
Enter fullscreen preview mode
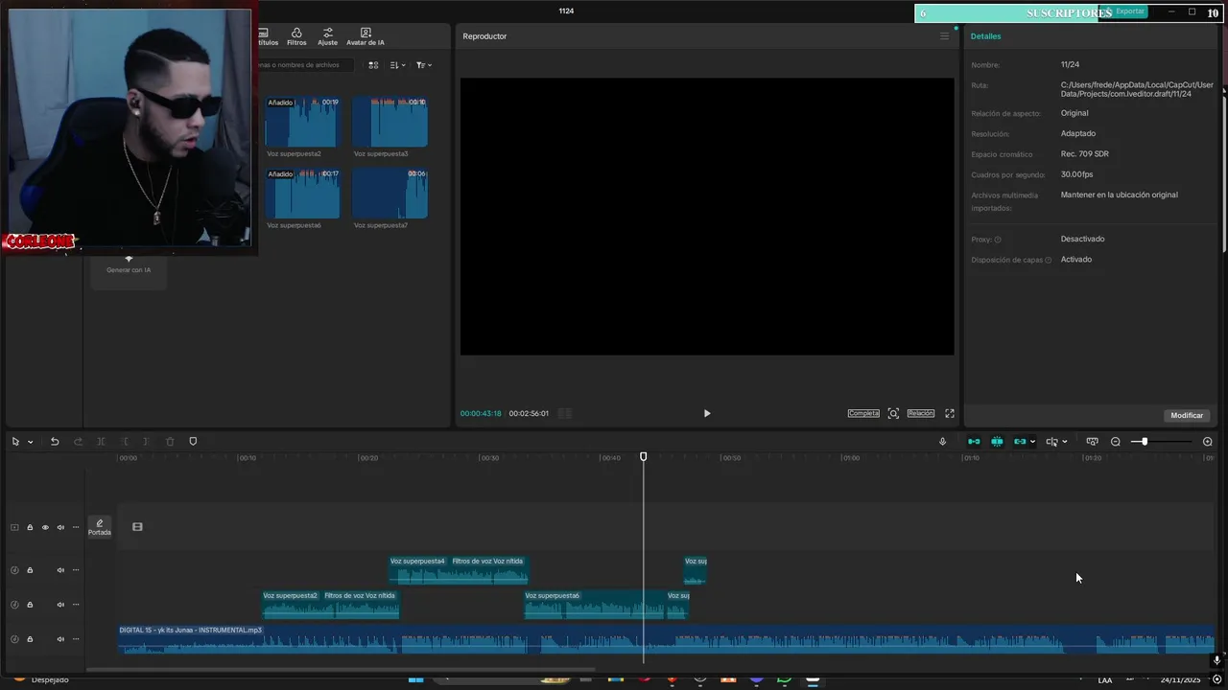click(950, 413)
